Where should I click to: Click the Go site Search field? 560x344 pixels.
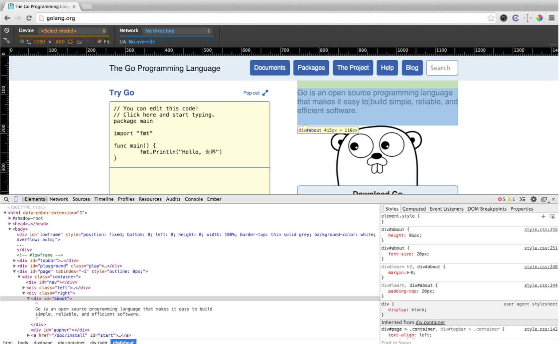coord(442,68)
